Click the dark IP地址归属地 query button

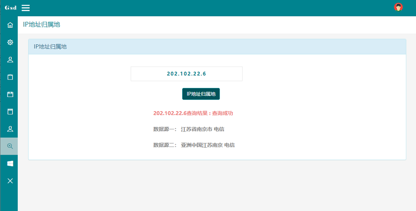[201, 94]
